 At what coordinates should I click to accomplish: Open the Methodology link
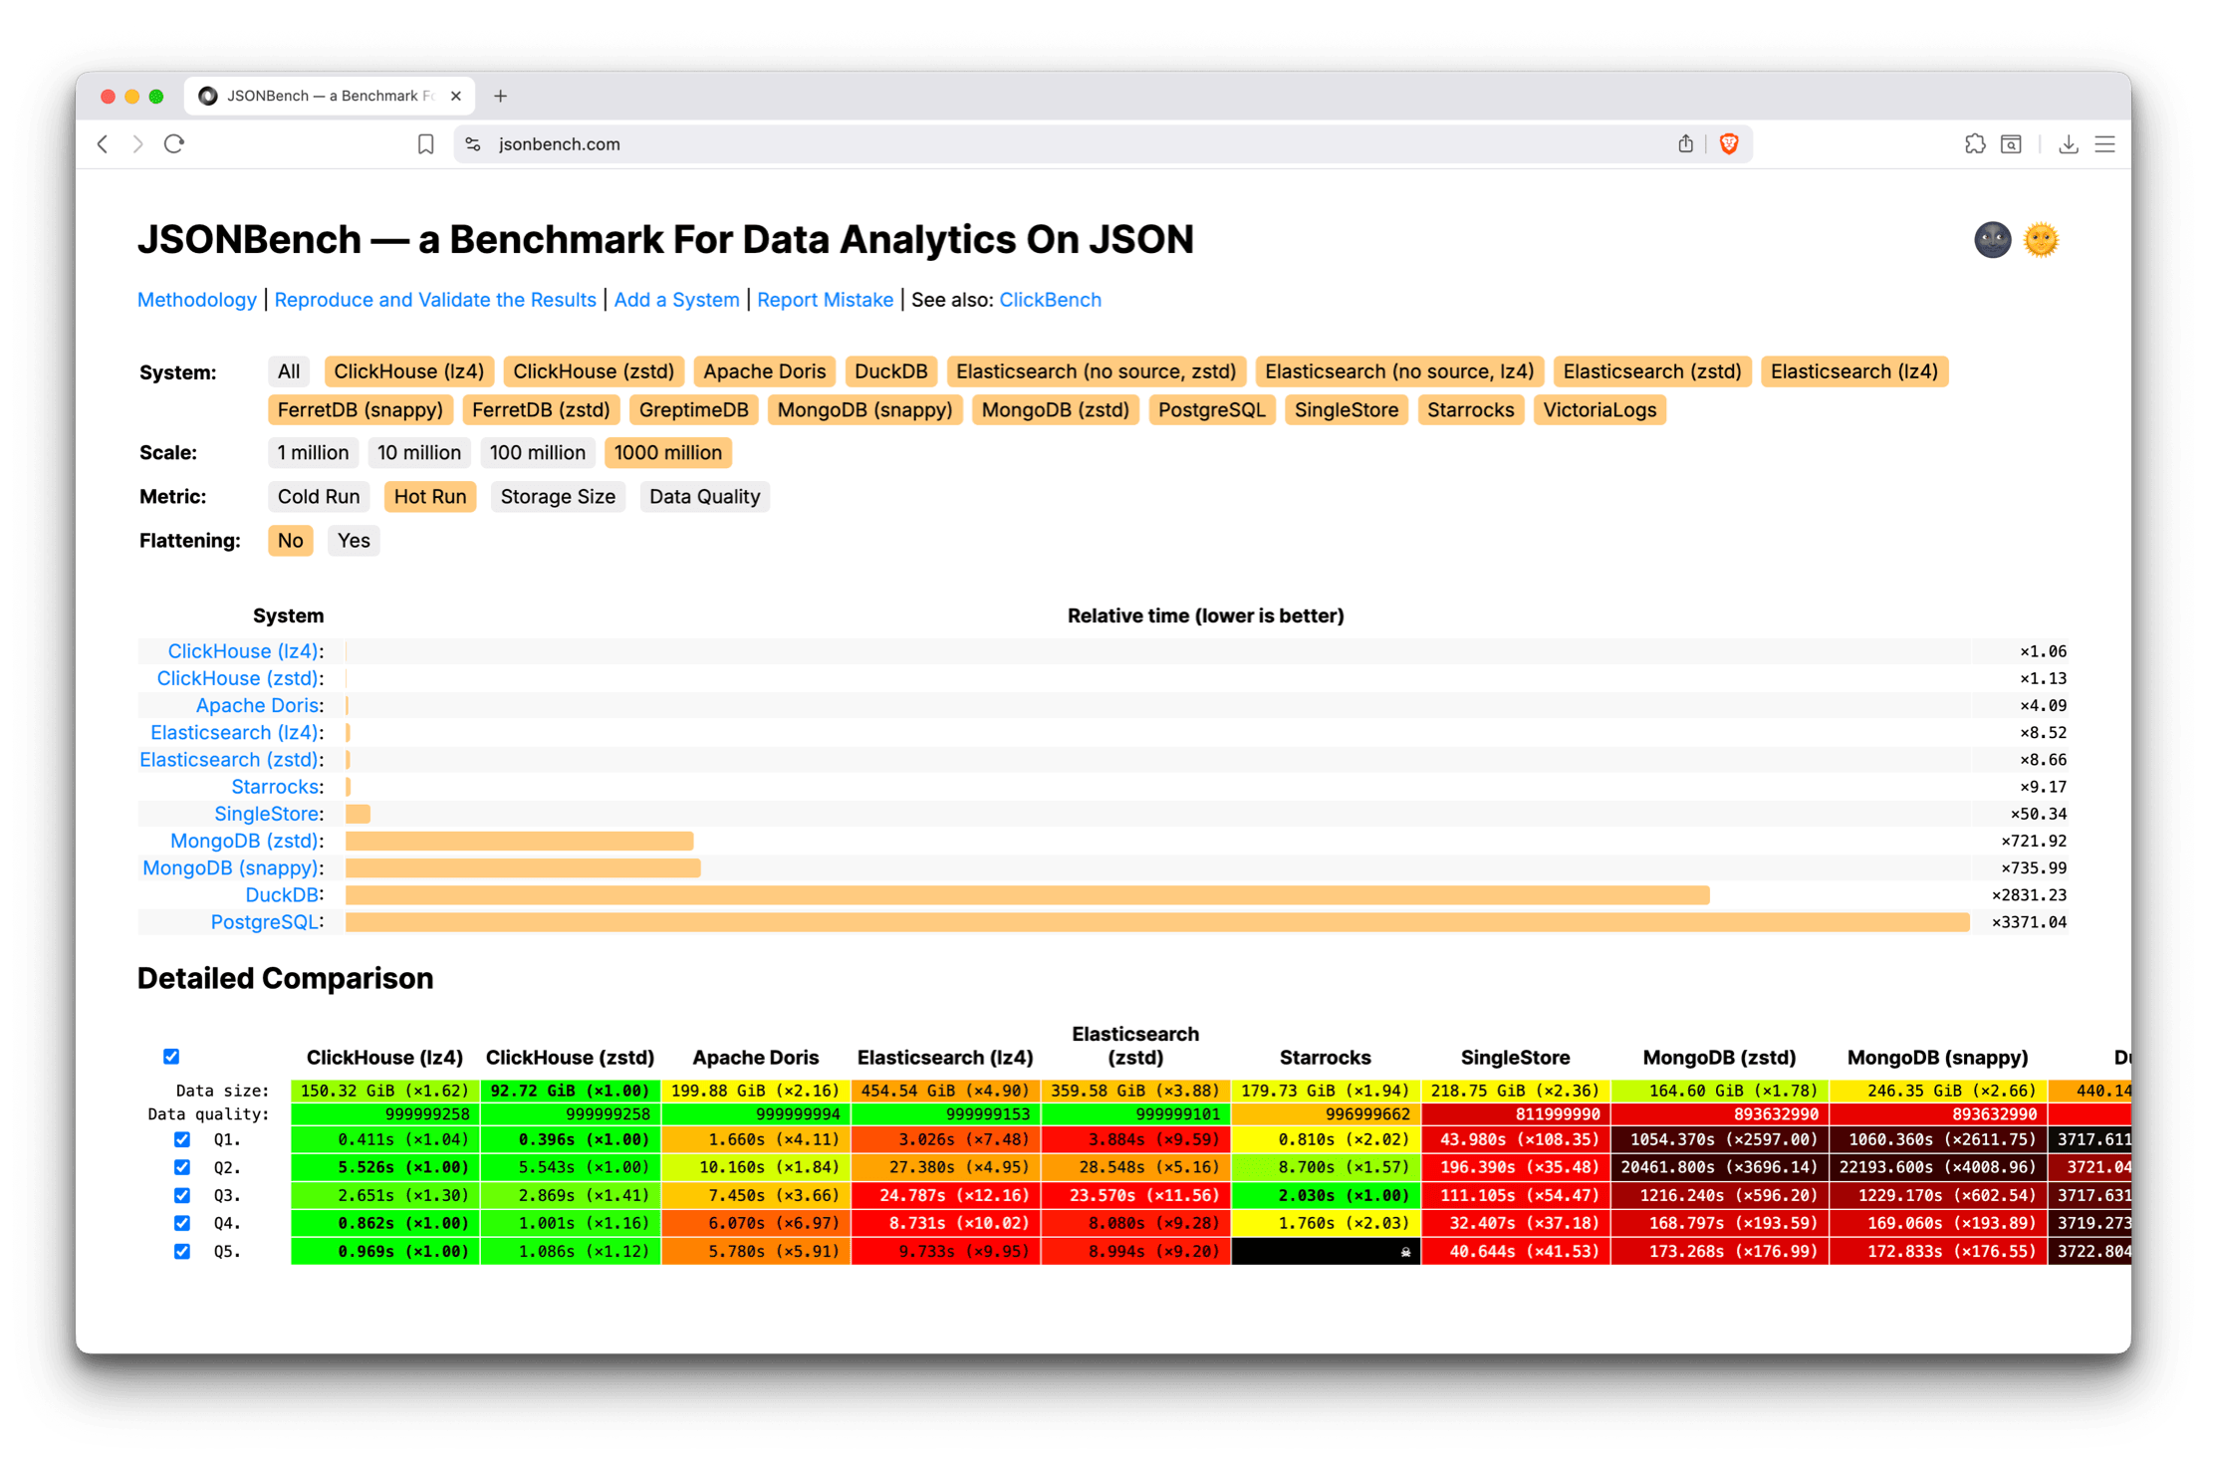tap(196, 300)
